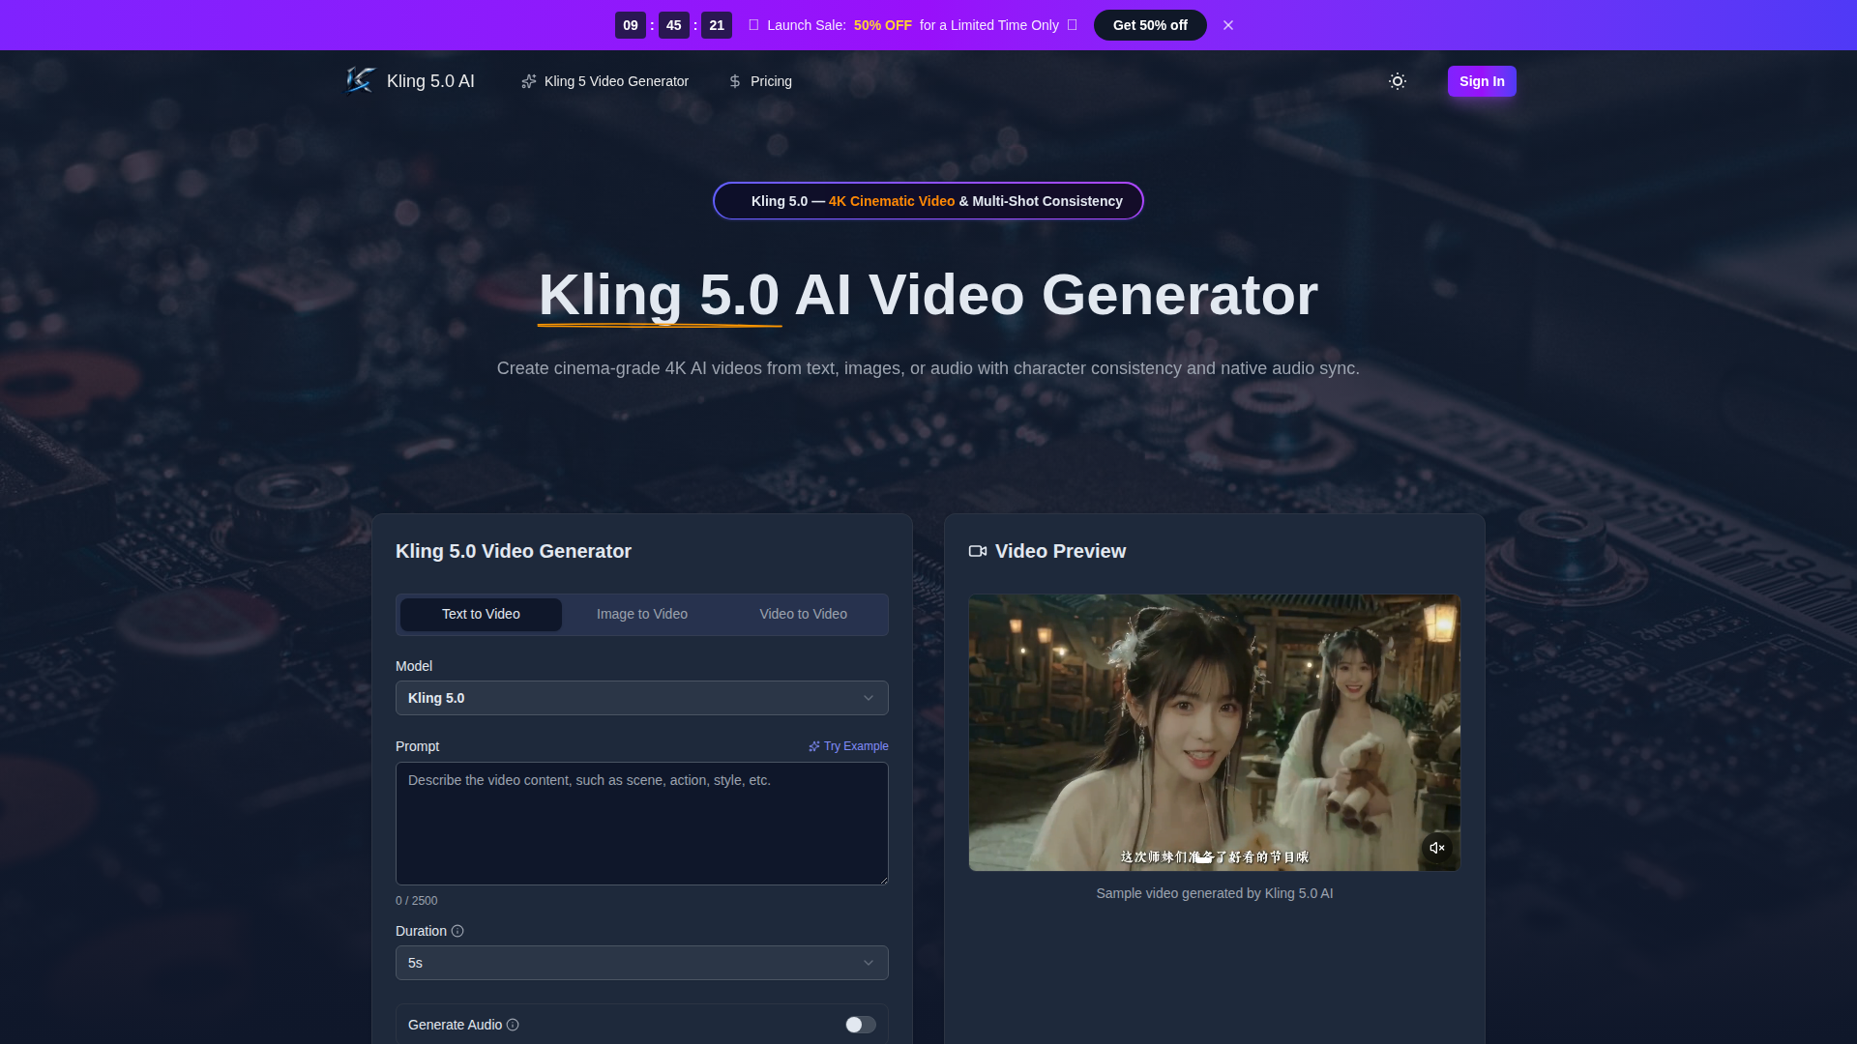Toggle light/dark theme sun icon
The image size is (1857, 1044).
tap(1397, 81)
